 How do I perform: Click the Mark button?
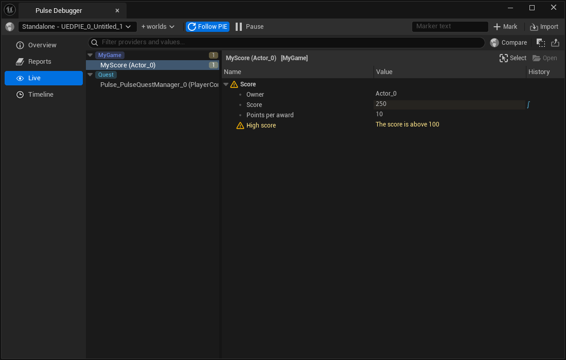click(x=505, y=27)
